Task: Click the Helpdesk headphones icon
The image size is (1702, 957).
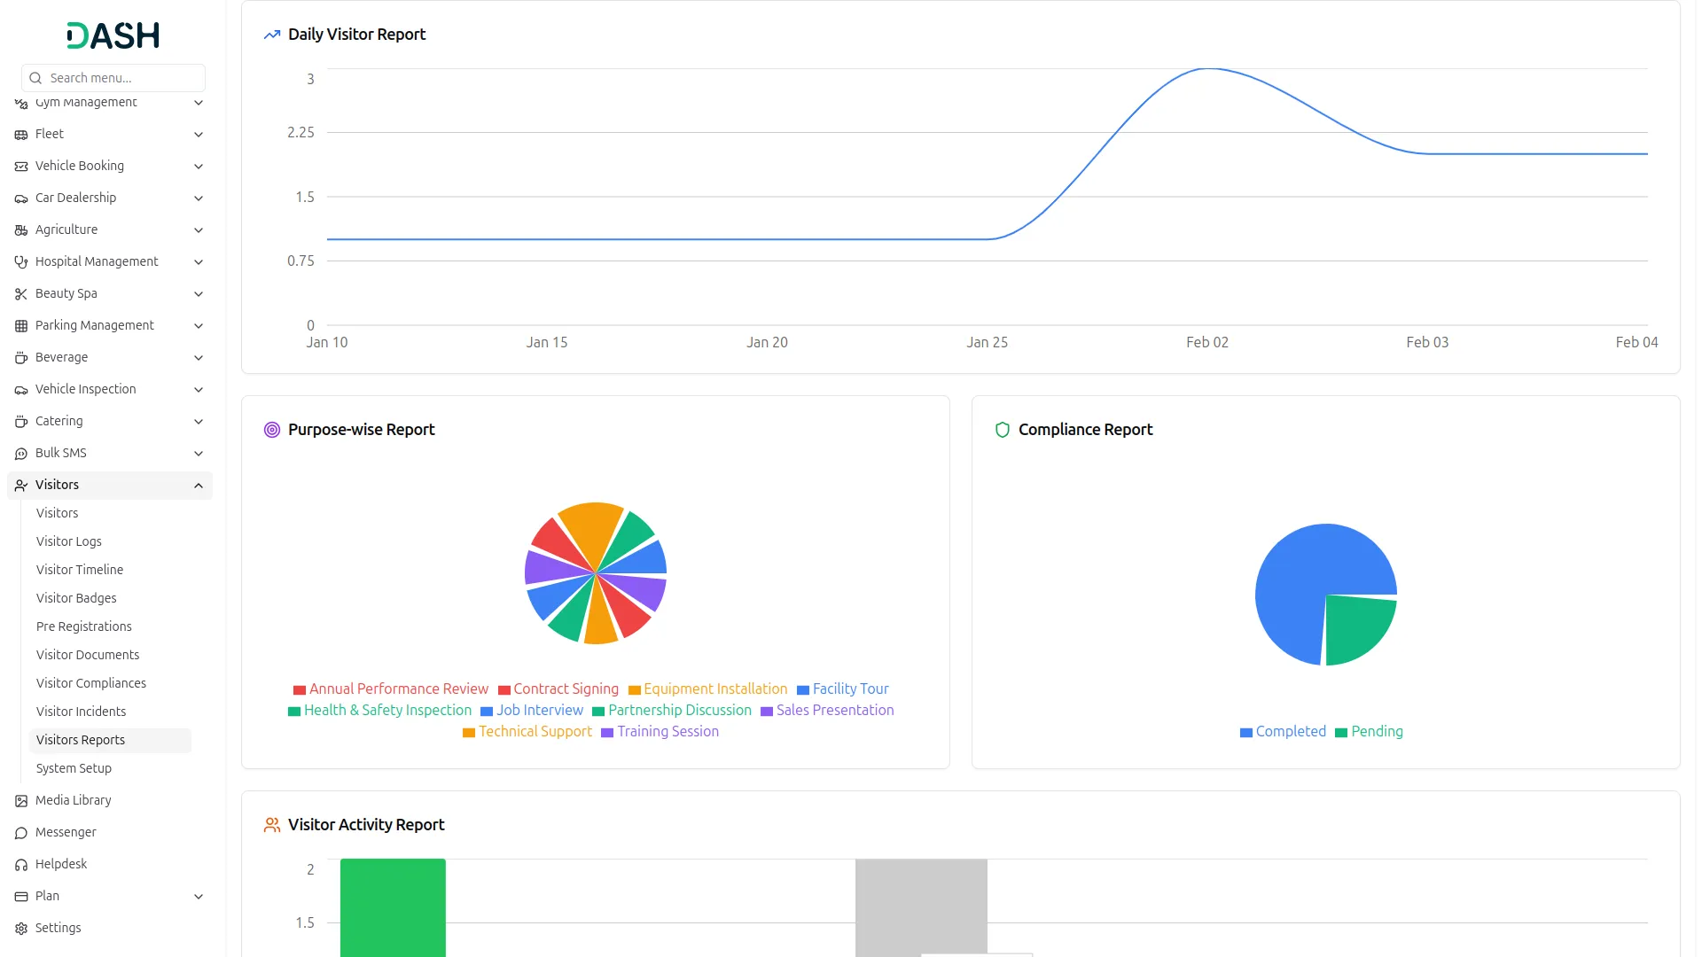Action: (x=21, y=865)
